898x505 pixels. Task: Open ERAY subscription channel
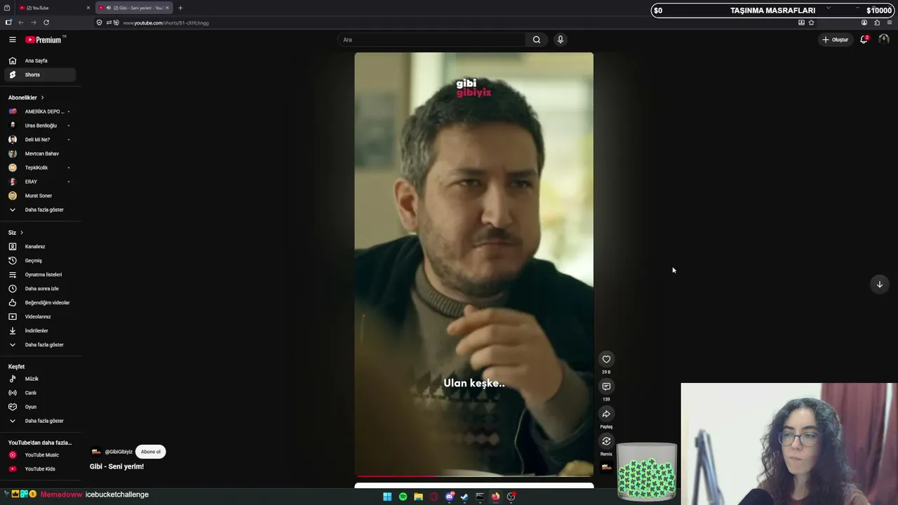coord(39,182)
